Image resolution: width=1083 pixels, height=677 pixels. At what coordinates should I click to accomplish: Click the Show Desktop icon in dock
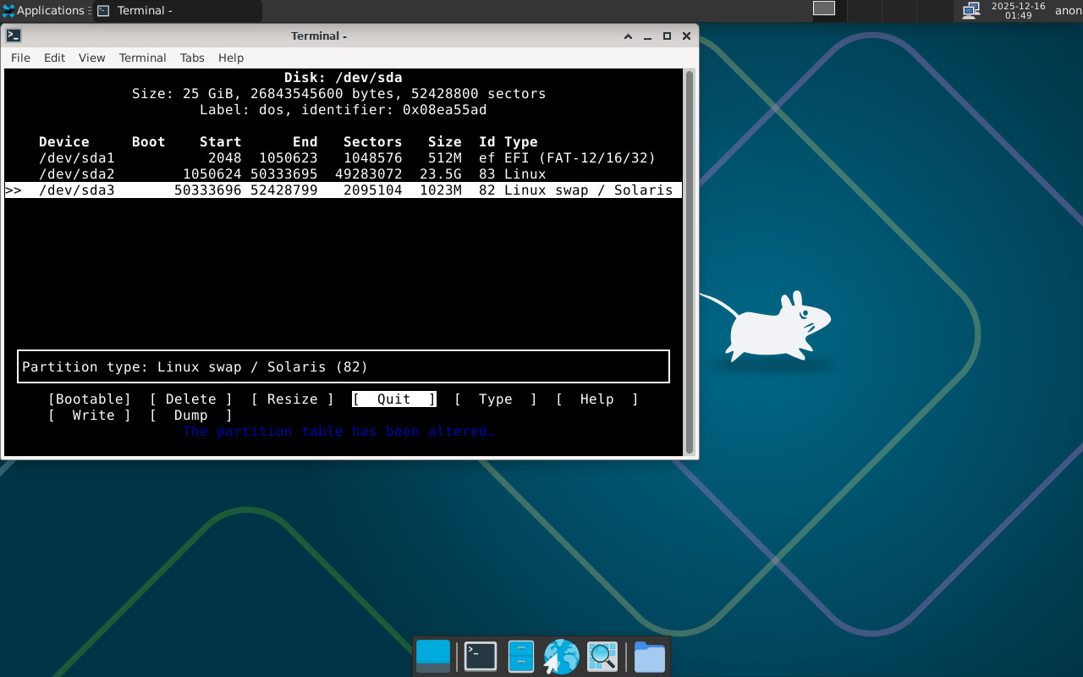(433, 657)
